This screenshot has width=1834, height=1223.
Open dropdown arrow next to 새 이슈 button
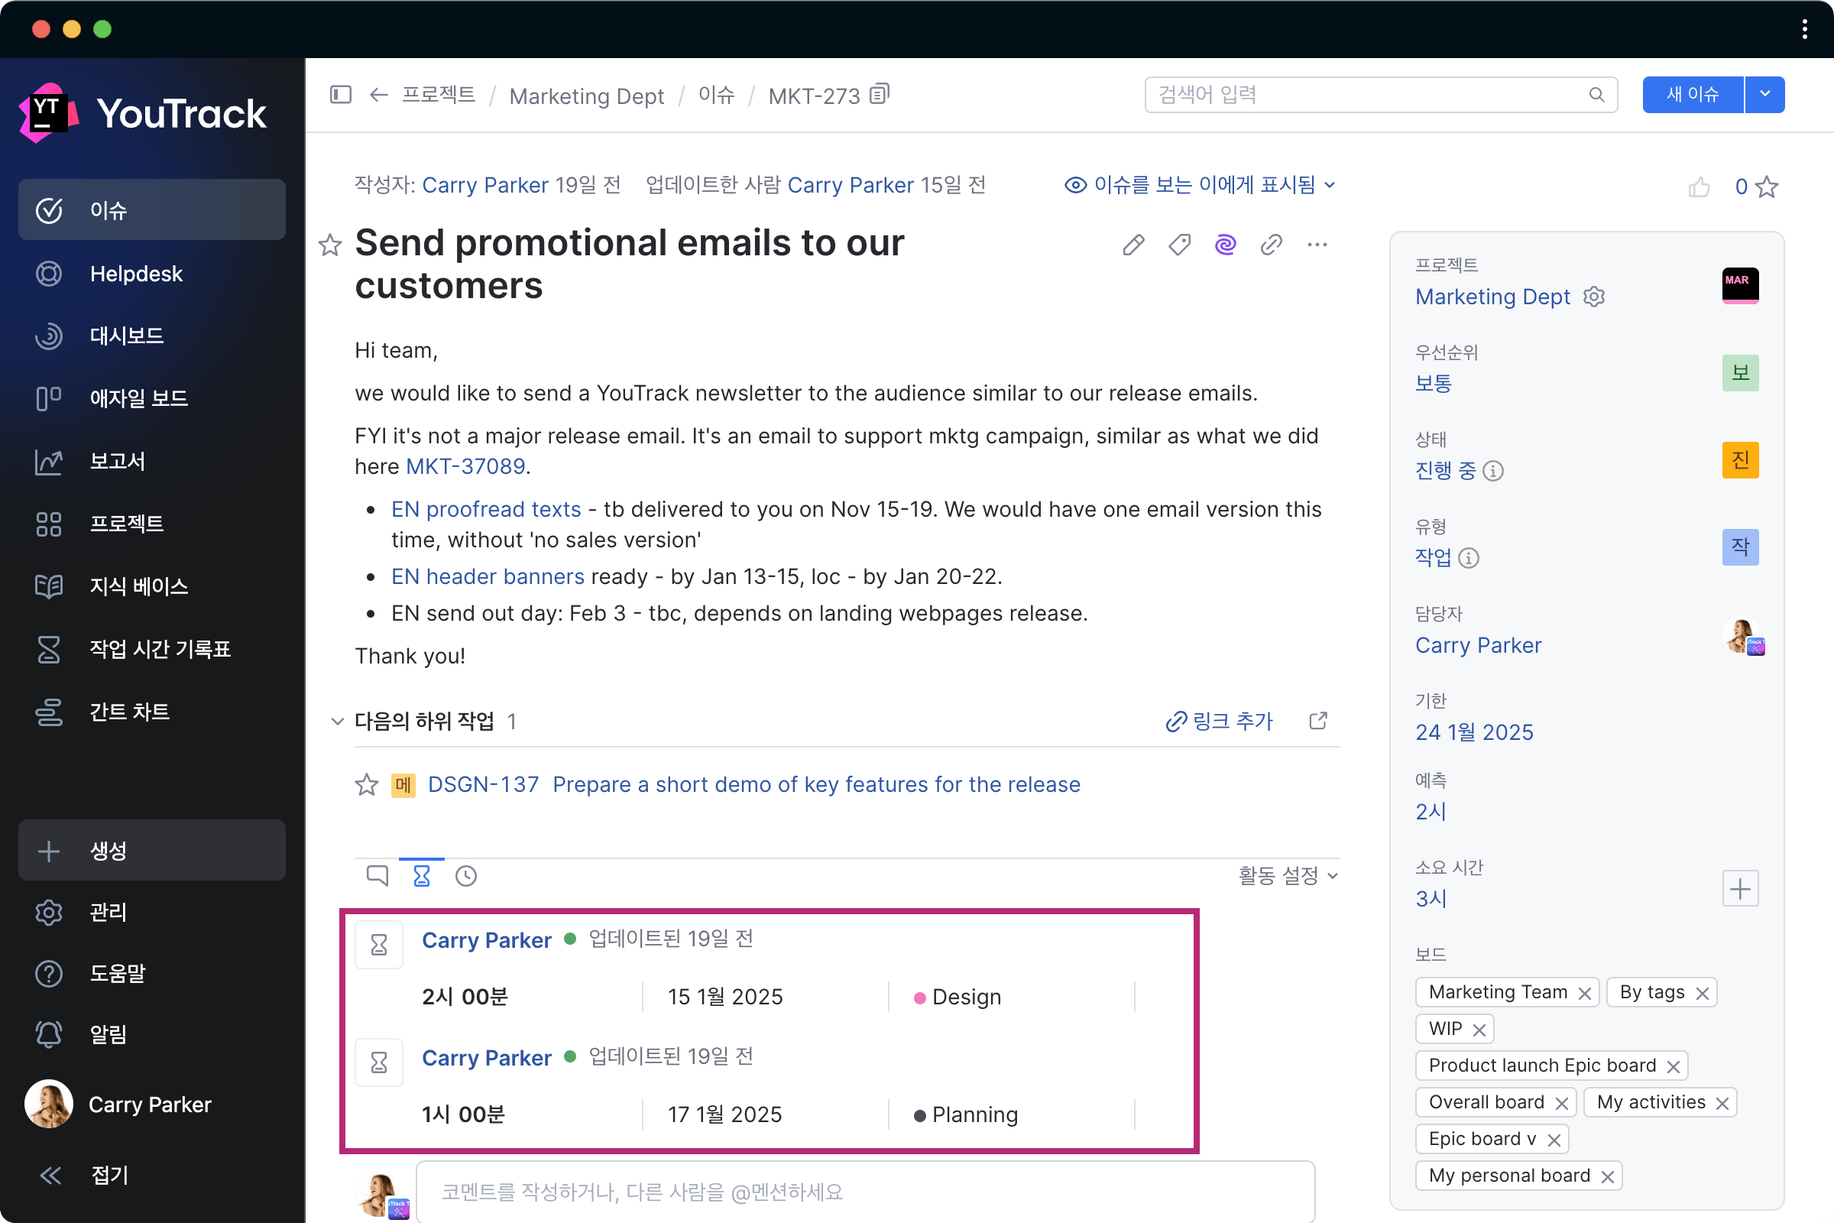click(x=1764, y=94)
